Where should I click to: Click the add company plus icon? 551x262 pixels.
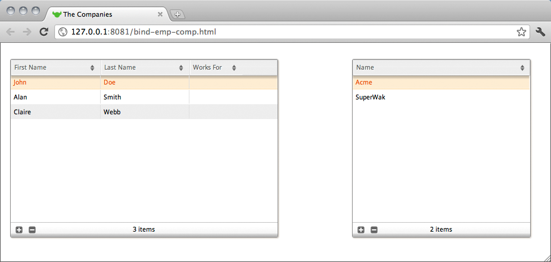[x=361, y=230]
